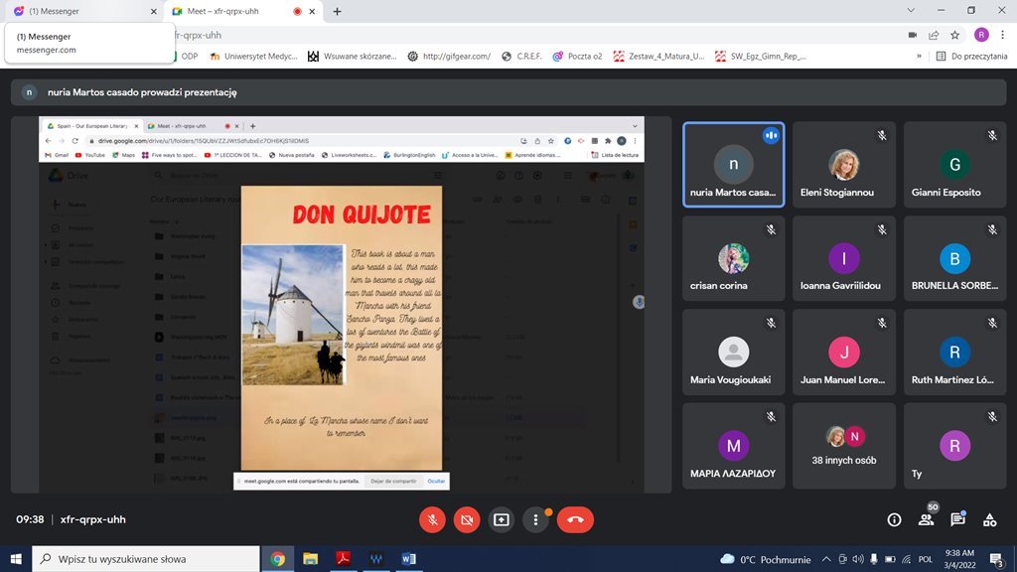Close the Messenger tab
The width and height of the screenshot is (1017, 572).
coord(154,11)
